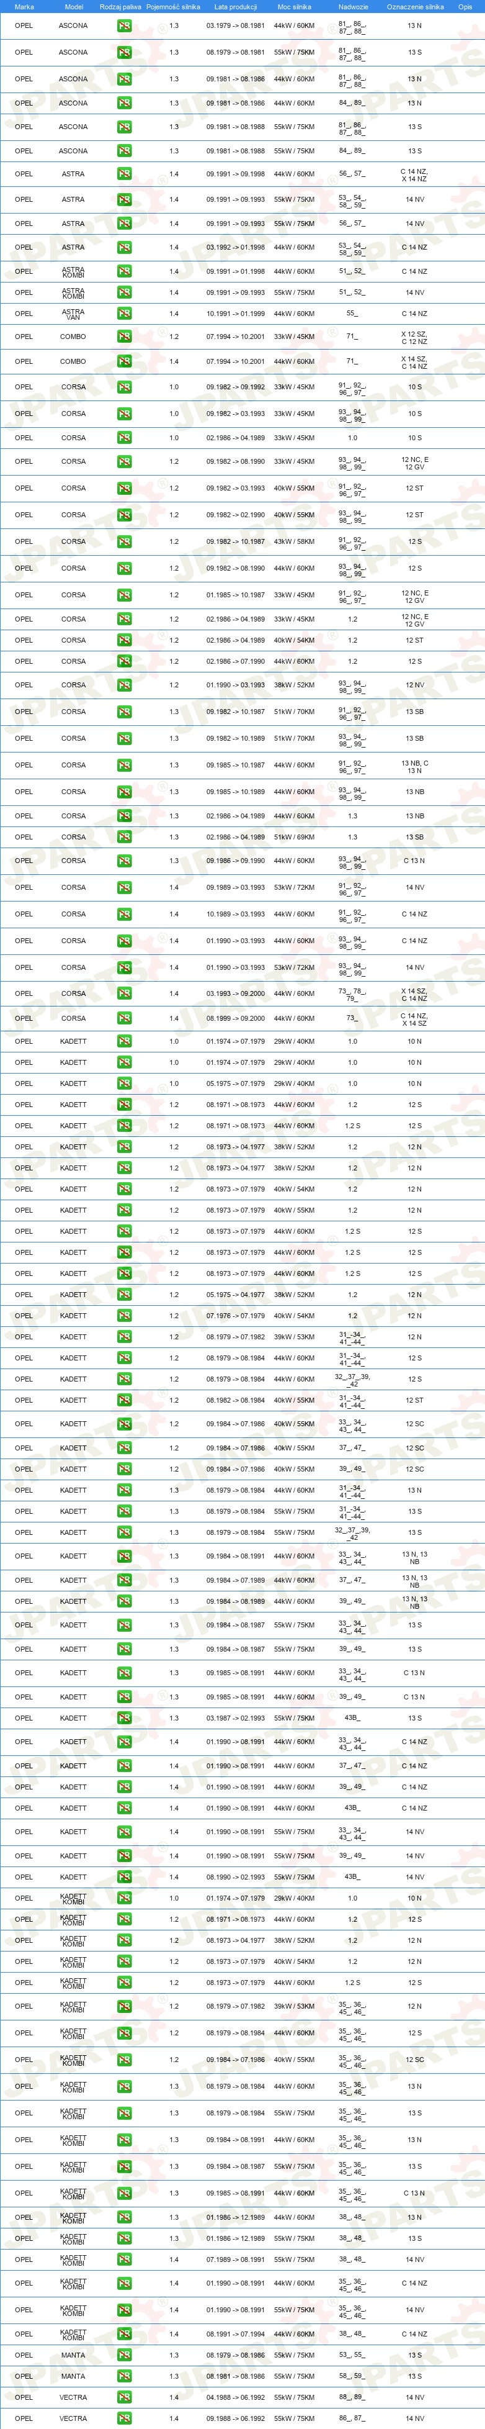Click fuel icon in MANTA 08.1979 row
The width and height of the screenshot is (485, 2429).
(124, 2356)
